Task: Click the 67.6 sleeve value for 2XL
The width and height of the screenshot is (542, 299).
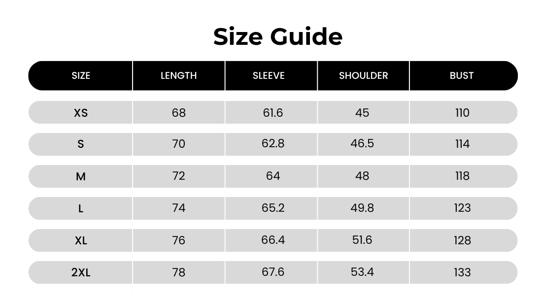Action: 272,272
